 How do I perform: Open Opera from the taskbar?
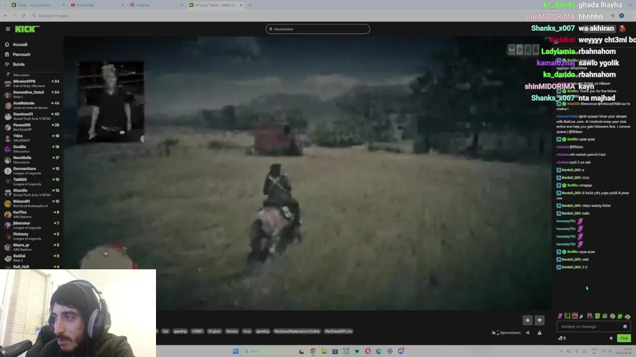pyautogui.click(x=368, y=351)
